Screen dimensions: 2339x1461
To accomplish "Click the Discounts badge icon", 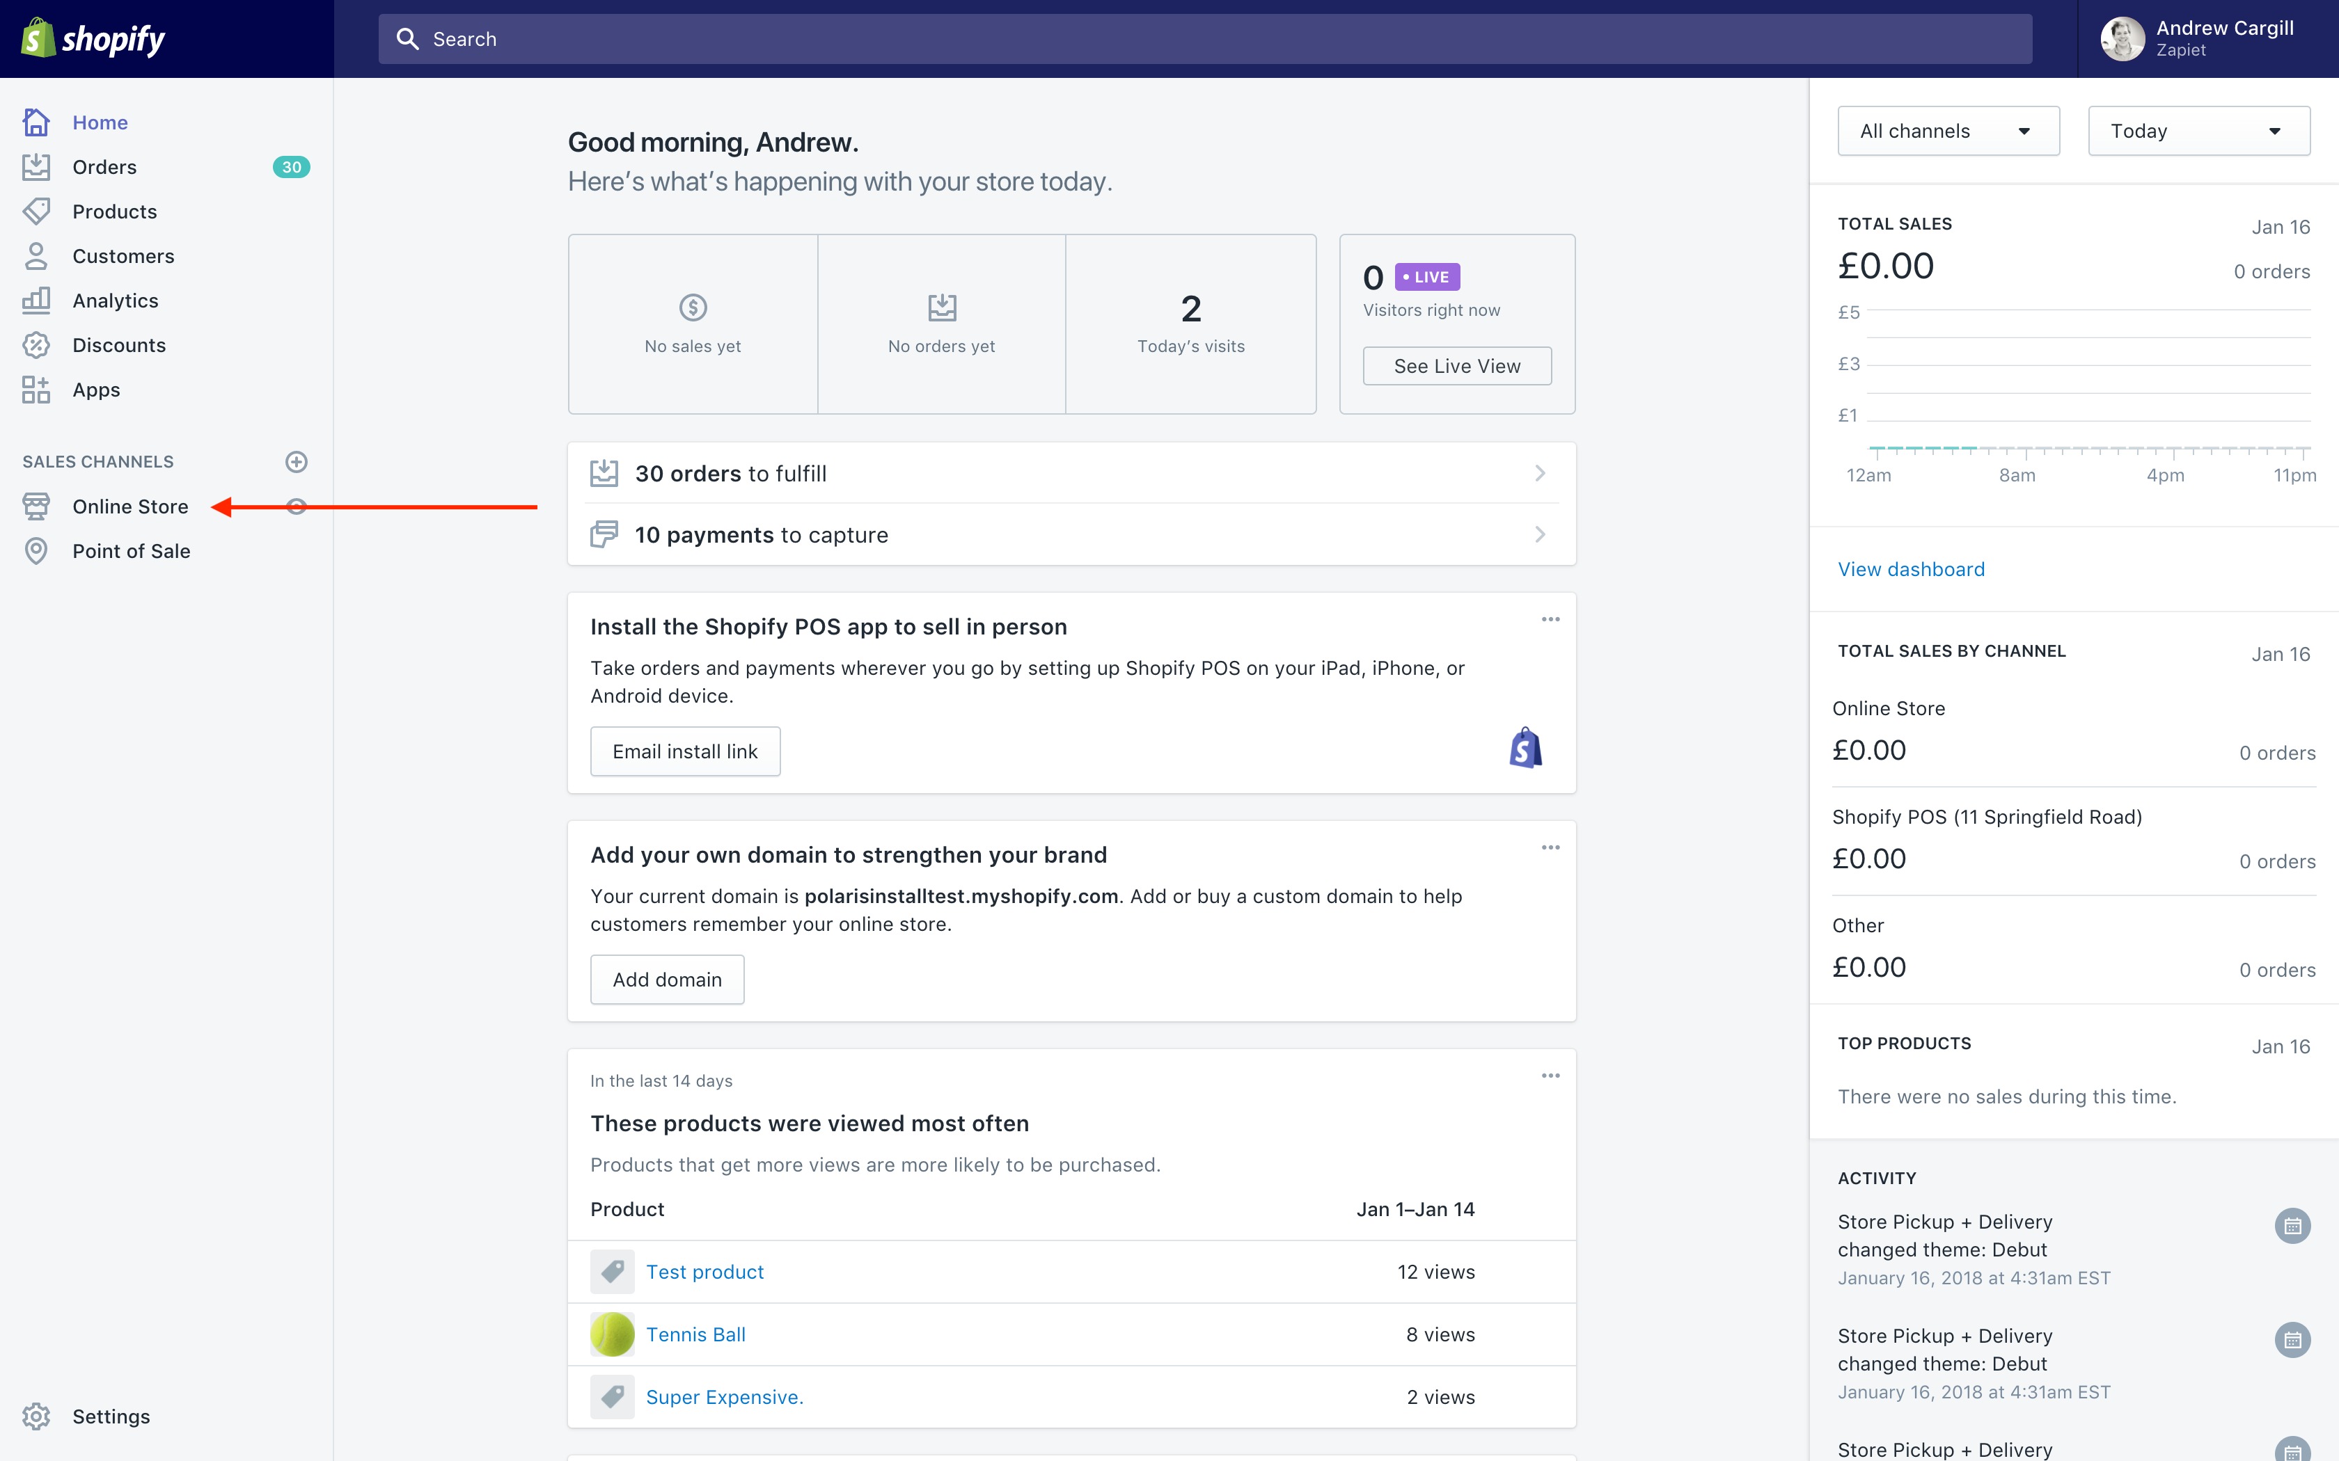I will point(36,345).
